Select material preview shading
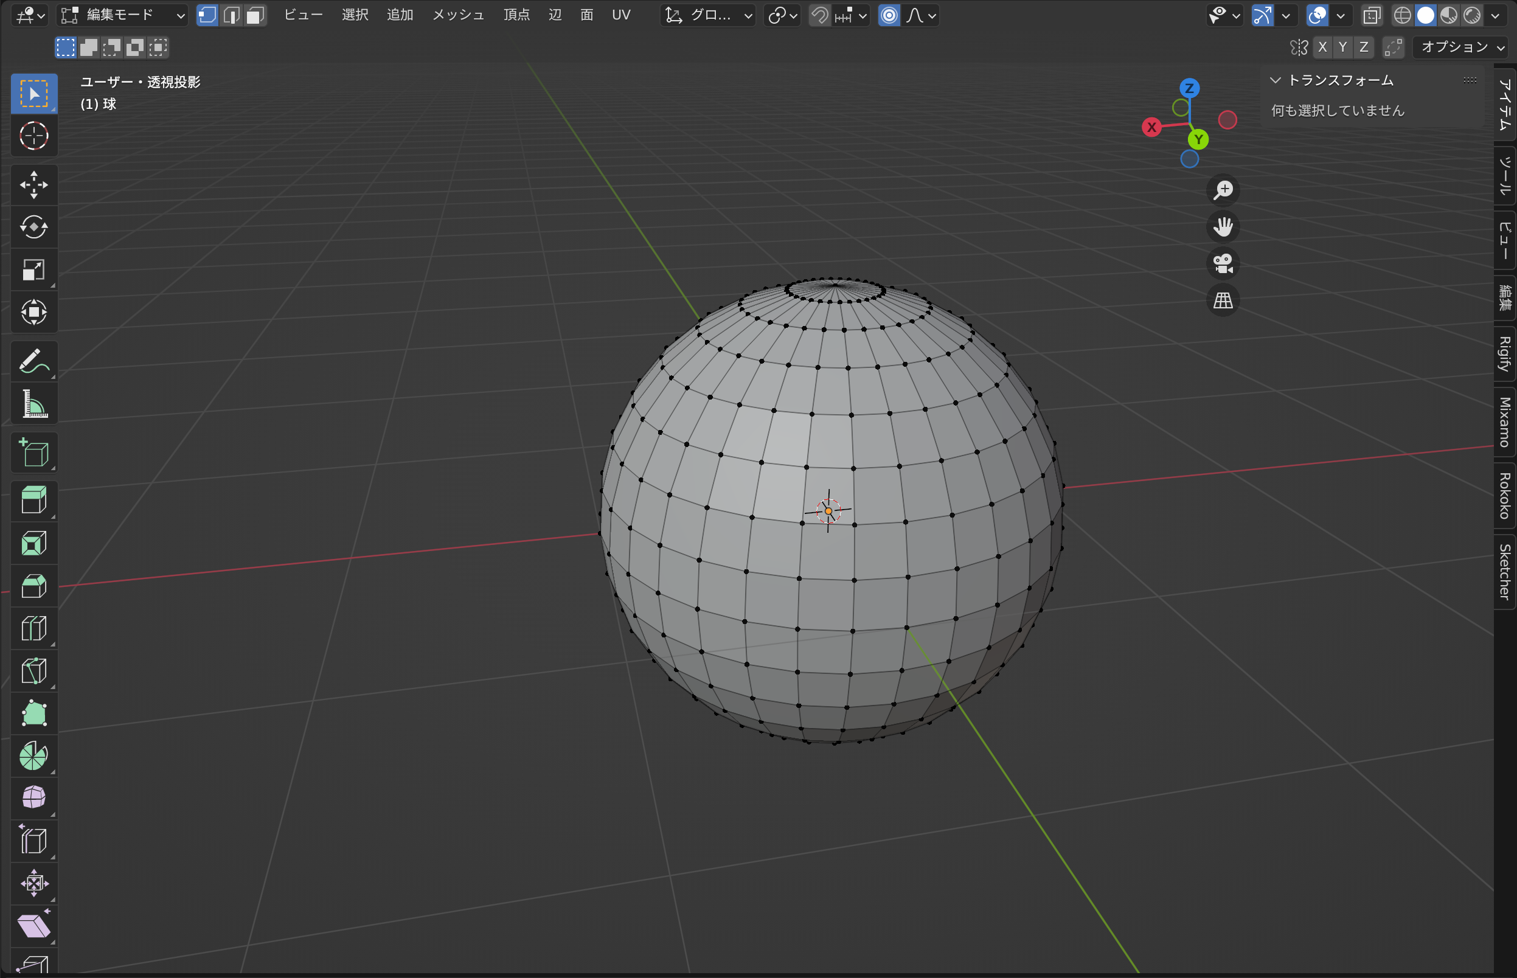Image resolution: width=1517 pixels, height=978 pixels. tap(1449, 15)
